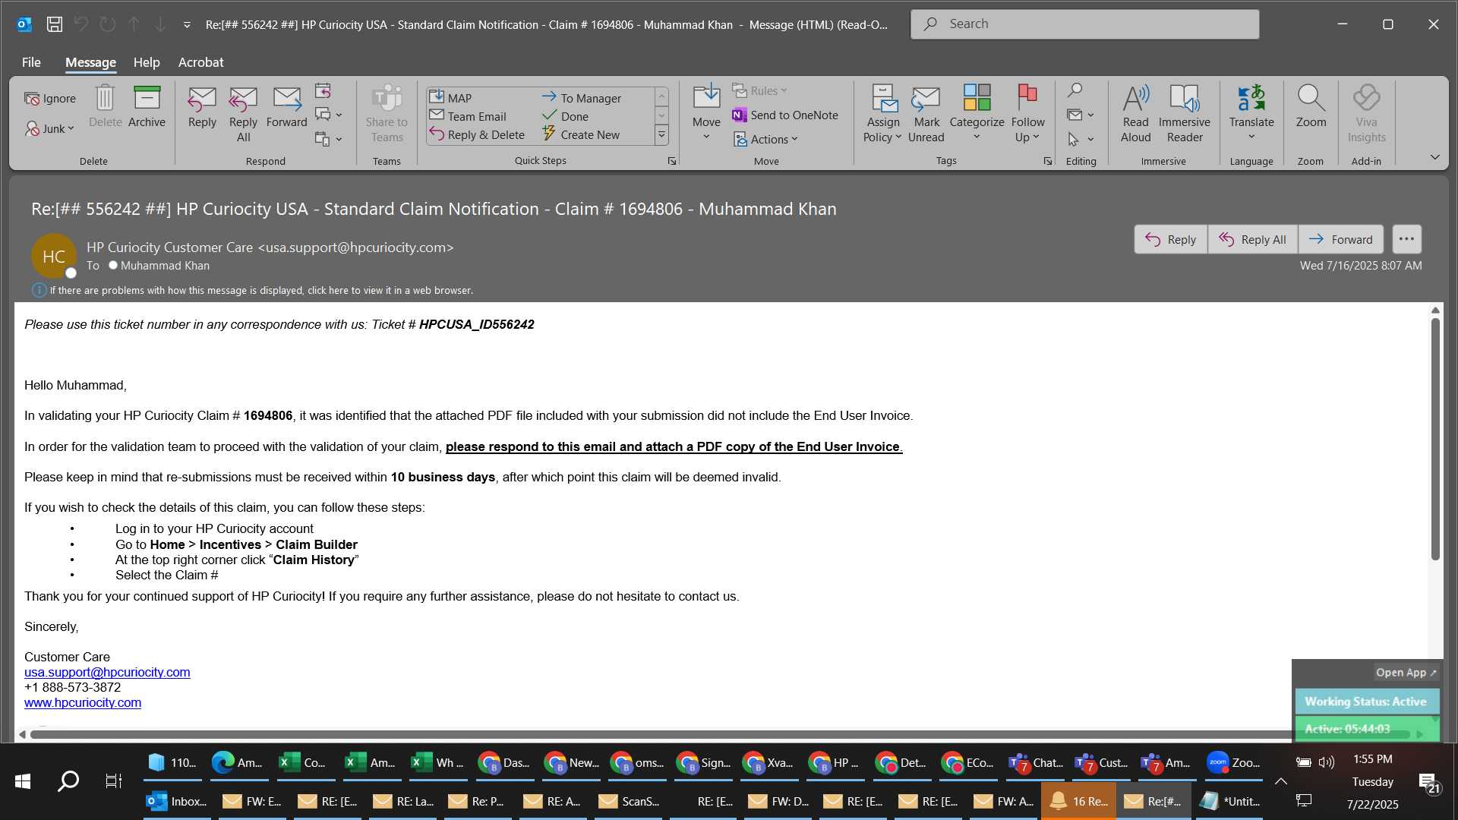
Task: Click volume icon in system tray
Action: coord(1327,762)
